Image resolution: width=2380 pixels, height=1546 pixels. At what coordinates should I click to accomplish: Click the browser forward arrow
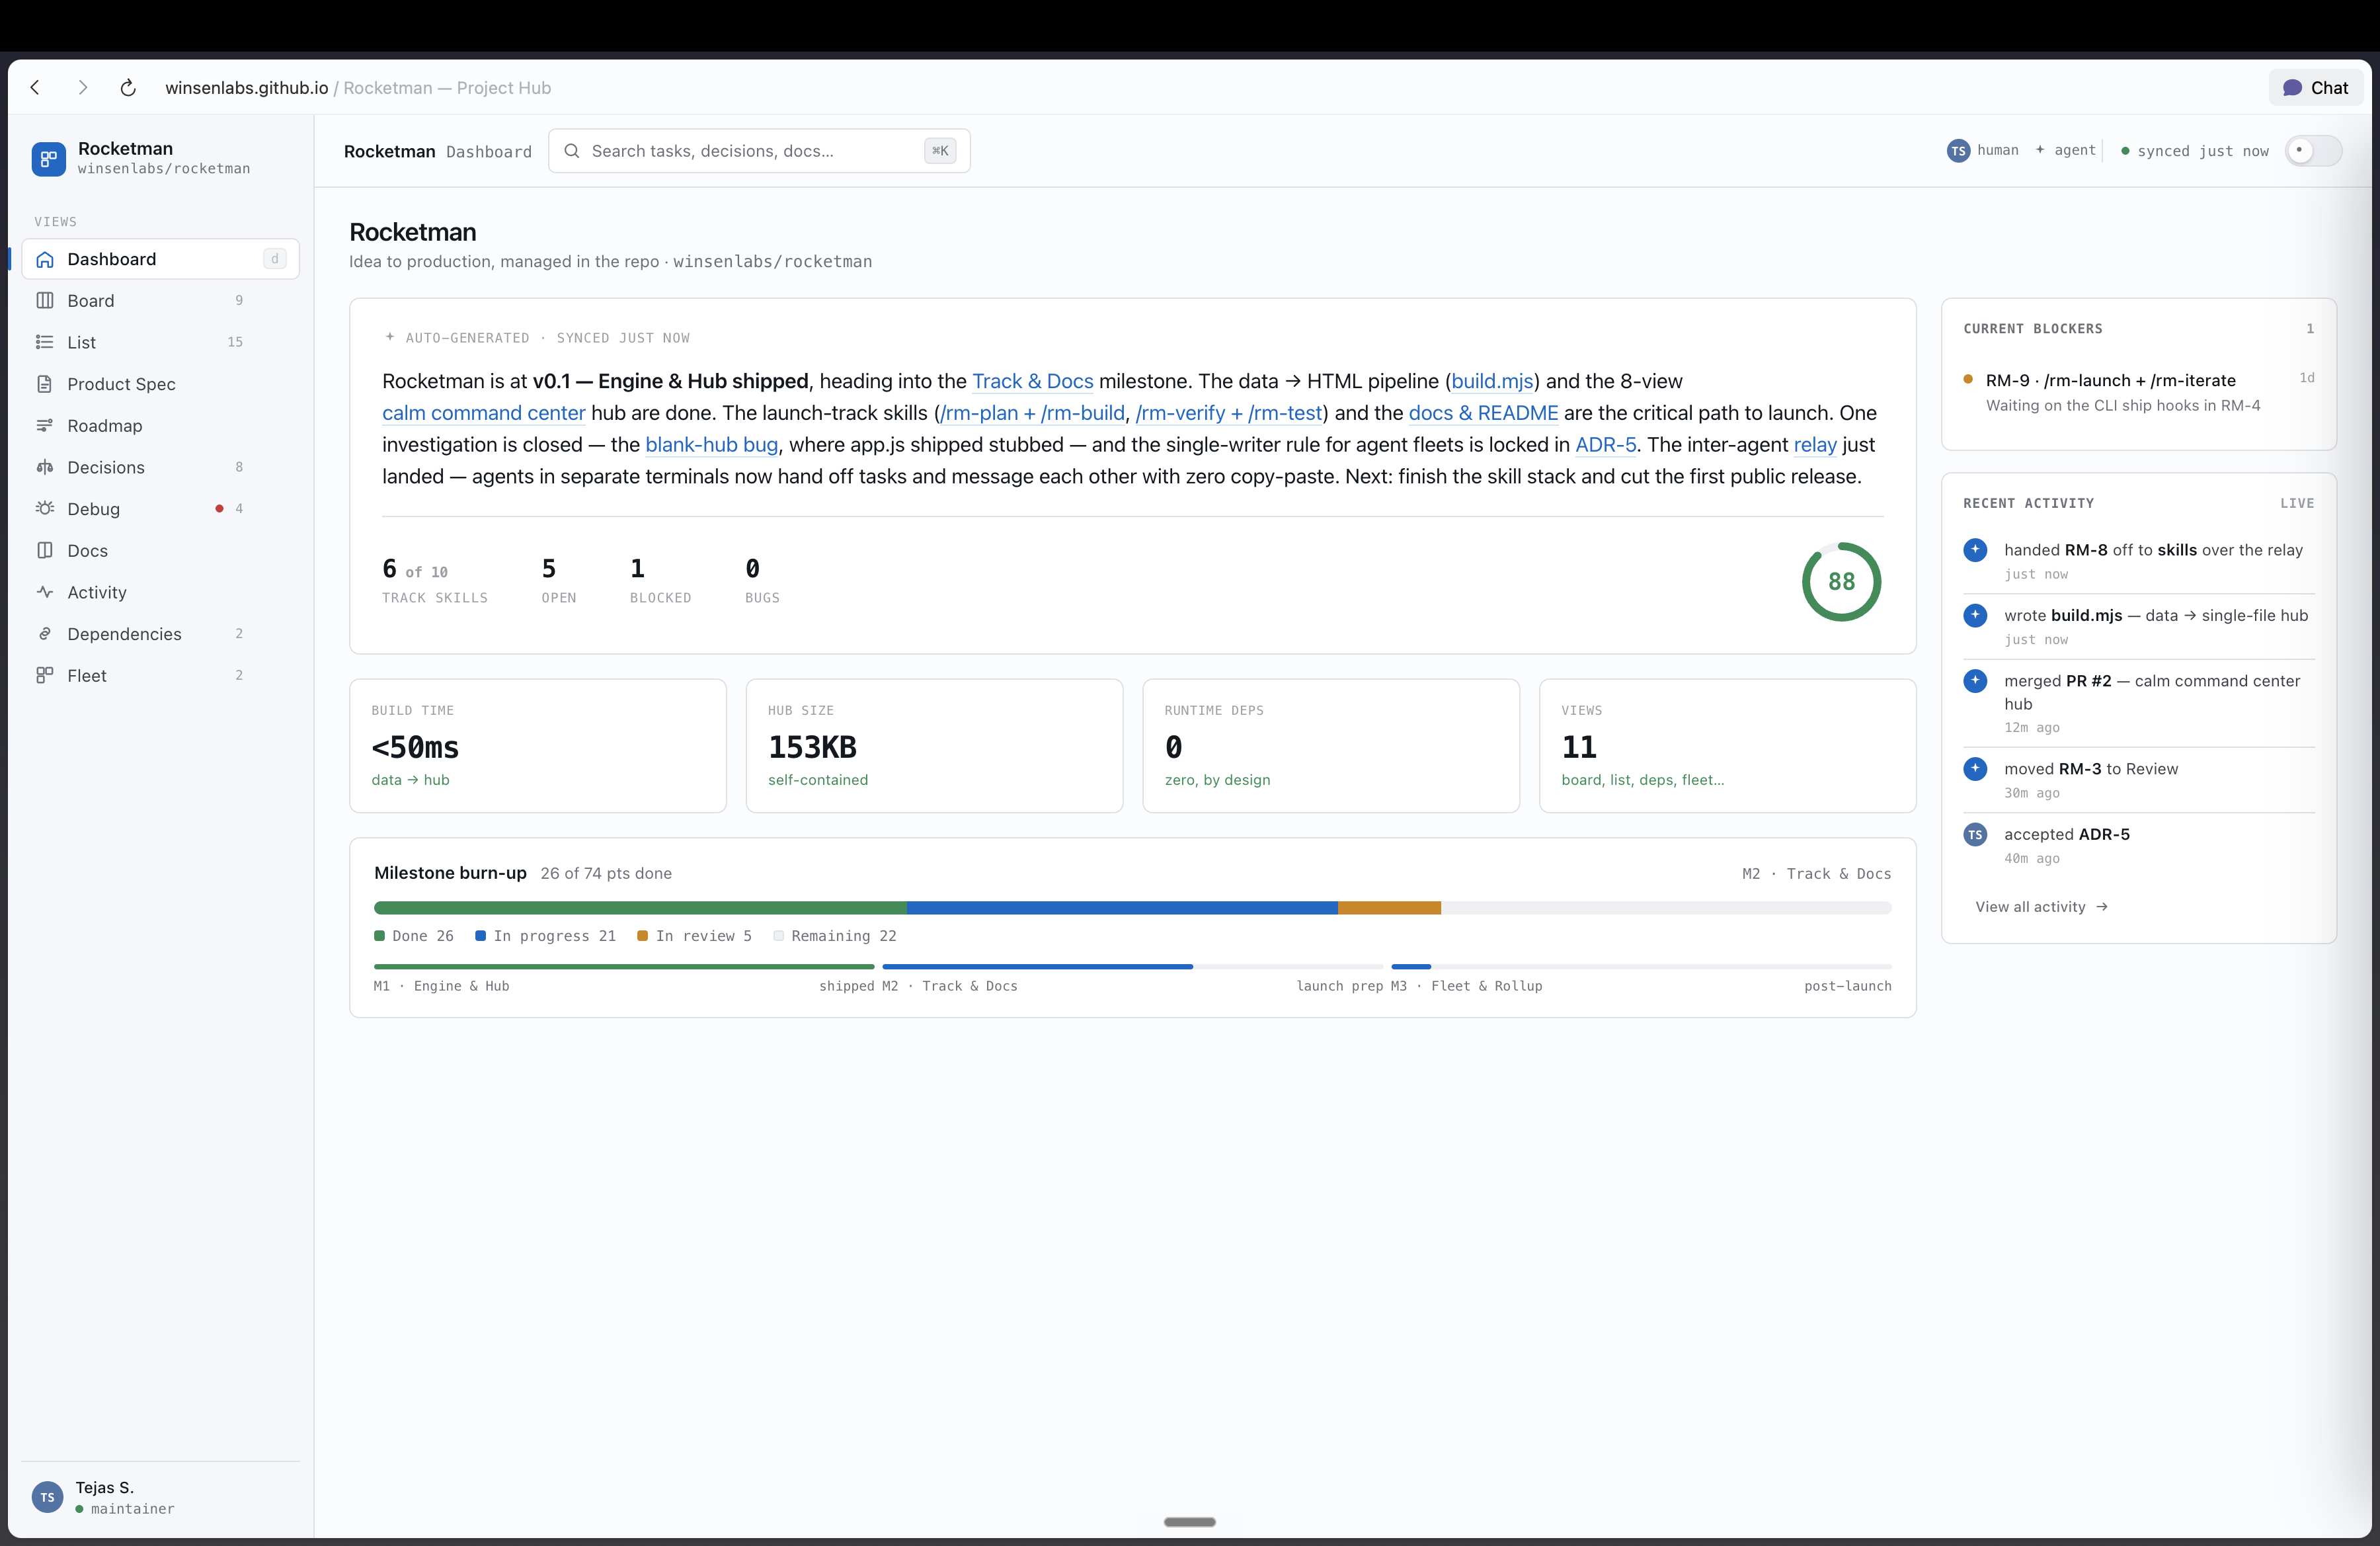pos(83,88)
